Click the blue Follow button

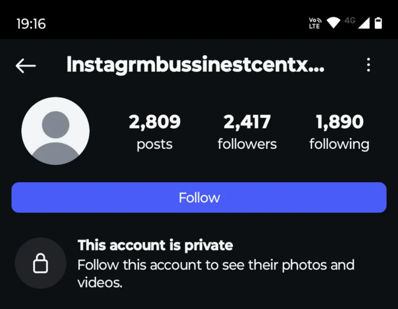point(199,197)
